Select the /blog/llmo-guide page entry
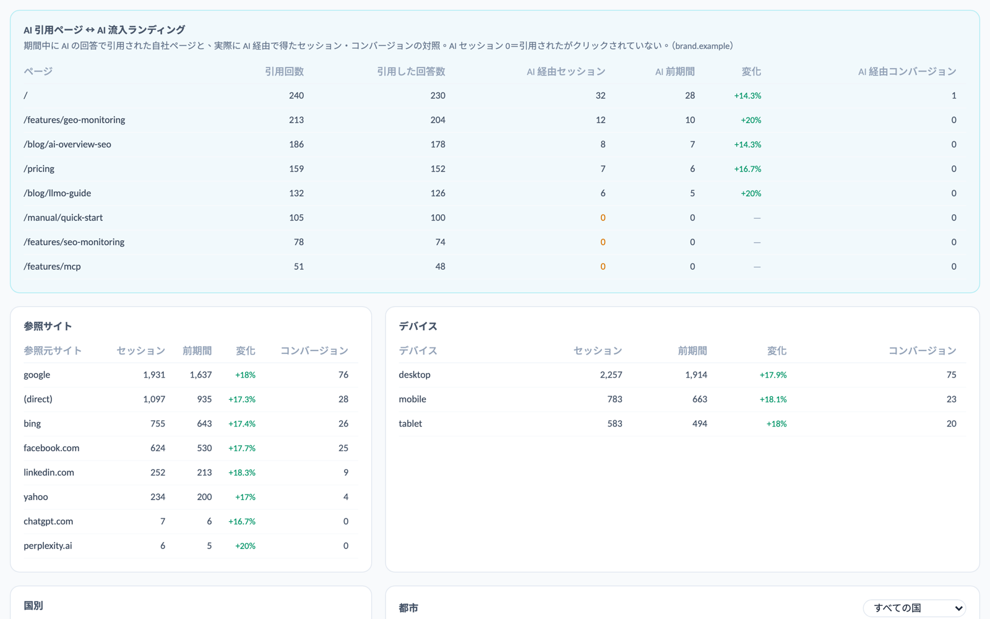 (x=494, y=193)
